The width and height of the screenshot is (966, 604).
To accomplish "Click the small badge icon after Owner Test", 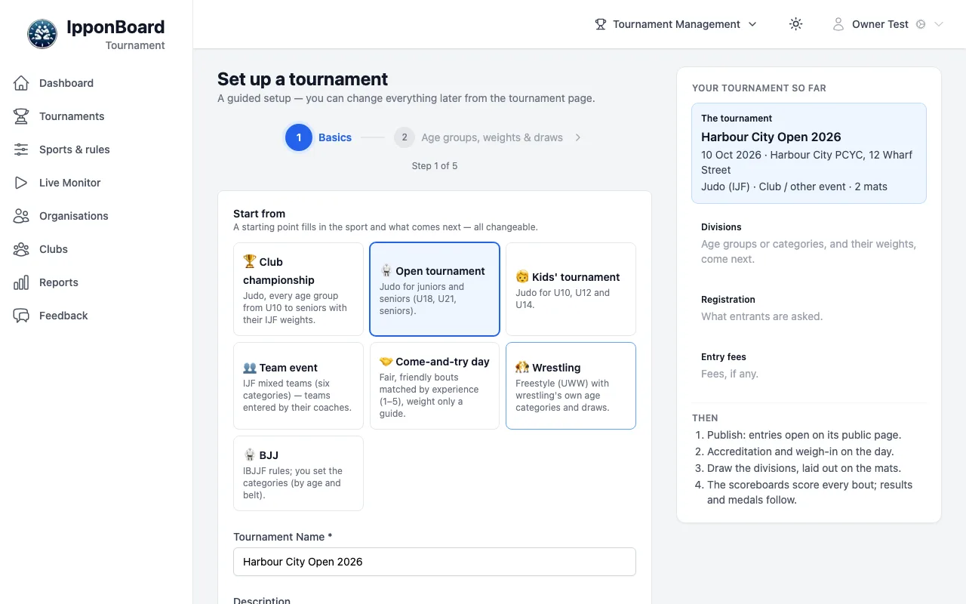I will click(921, 24).
